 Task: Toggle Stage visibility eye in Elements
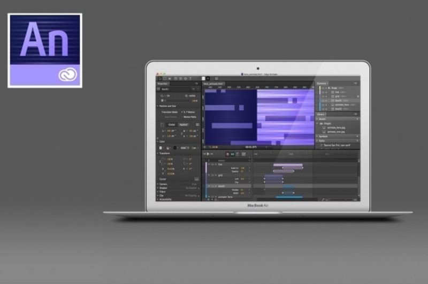323,88
